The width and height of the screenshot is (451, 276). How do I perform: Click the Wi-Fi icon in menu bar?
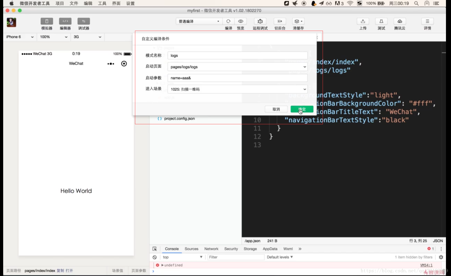coord(350,3)
